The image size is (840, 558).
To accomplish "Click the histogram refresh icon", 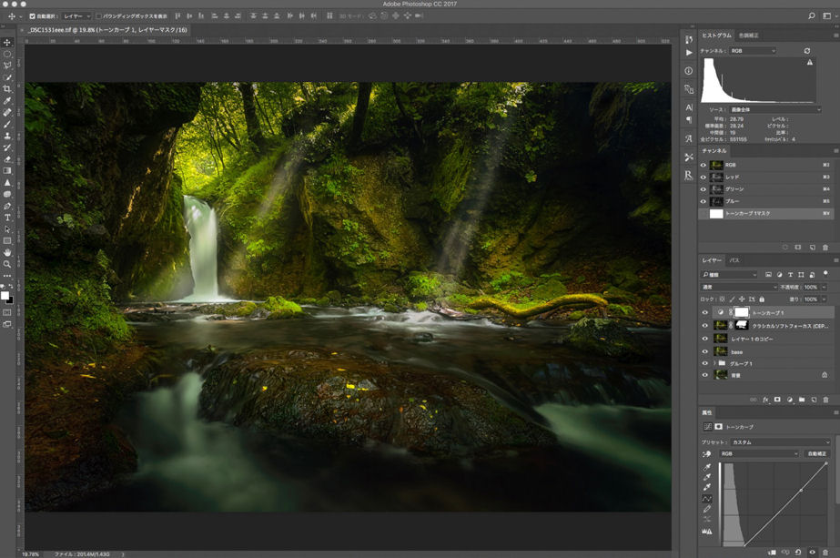I will coord(806,51).
